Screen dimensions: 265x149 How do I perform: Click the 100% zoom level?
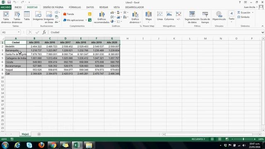point(261,139)
